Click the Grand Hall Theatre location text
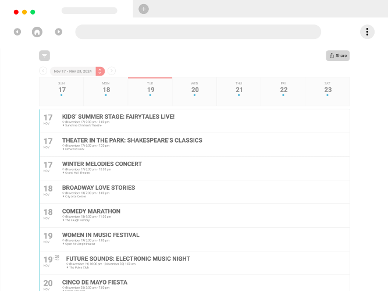 click(77, 173)
